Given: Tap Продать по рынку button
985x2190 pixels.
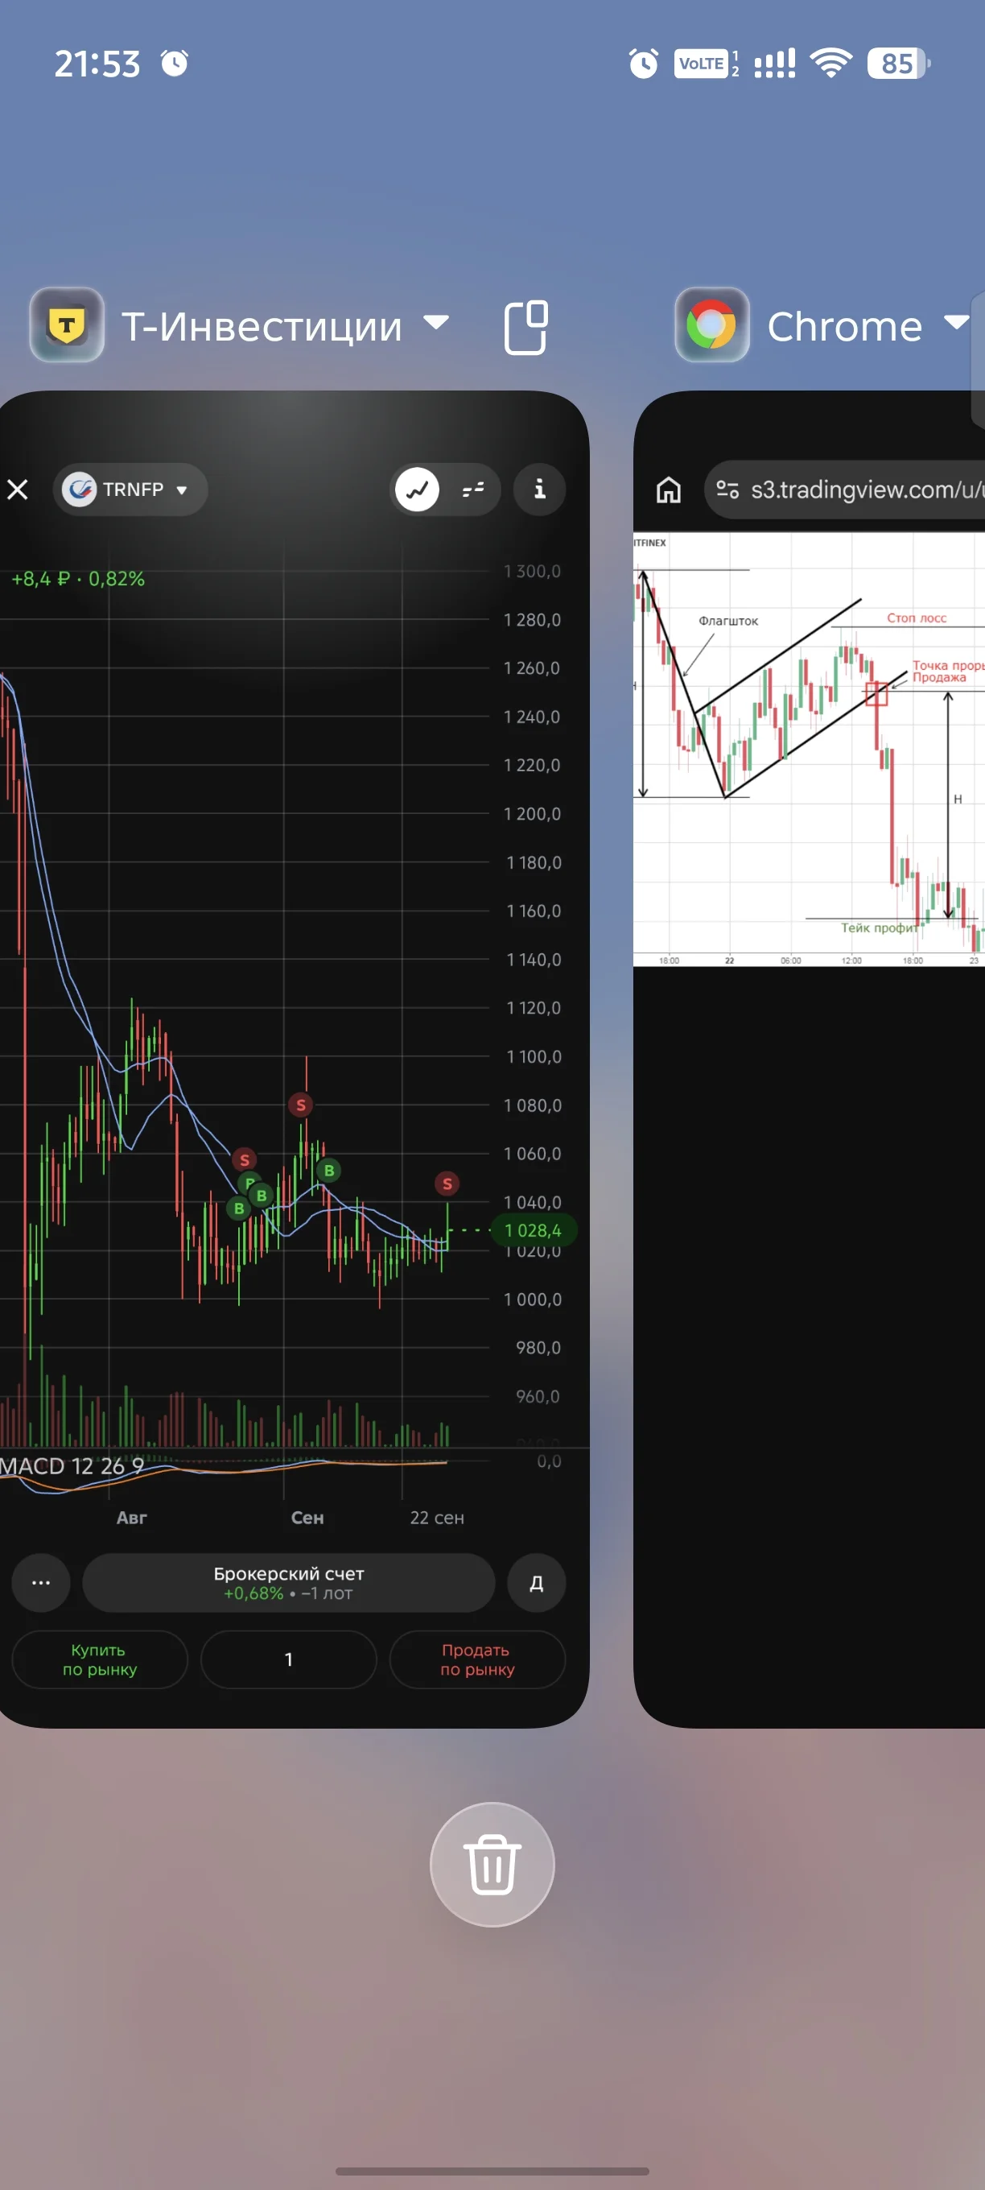Looking at the screenshot, I should (x=476, y=1659).
